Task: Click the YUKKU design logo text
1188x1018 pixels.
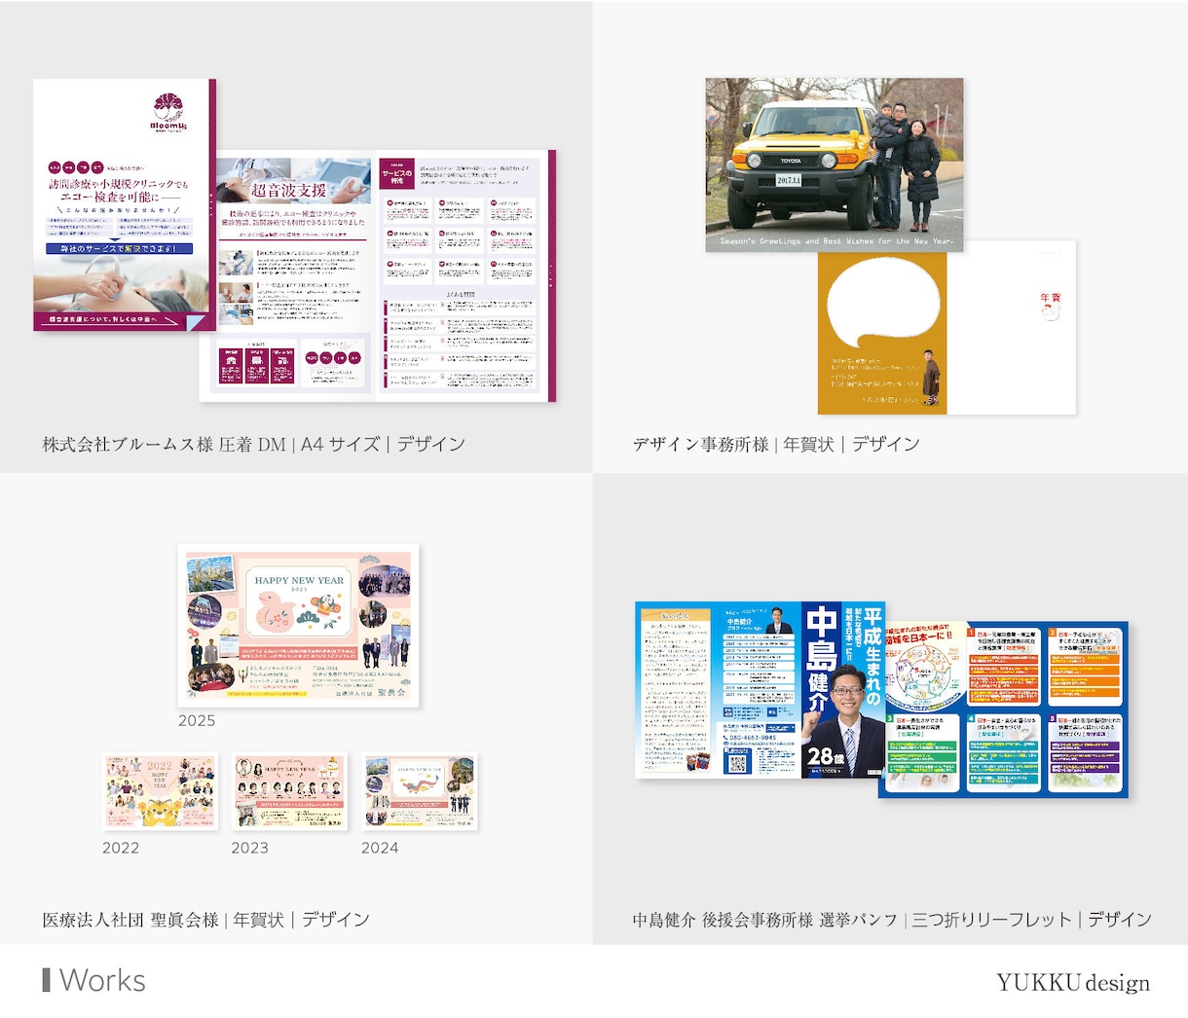Action: (1073, 983)
